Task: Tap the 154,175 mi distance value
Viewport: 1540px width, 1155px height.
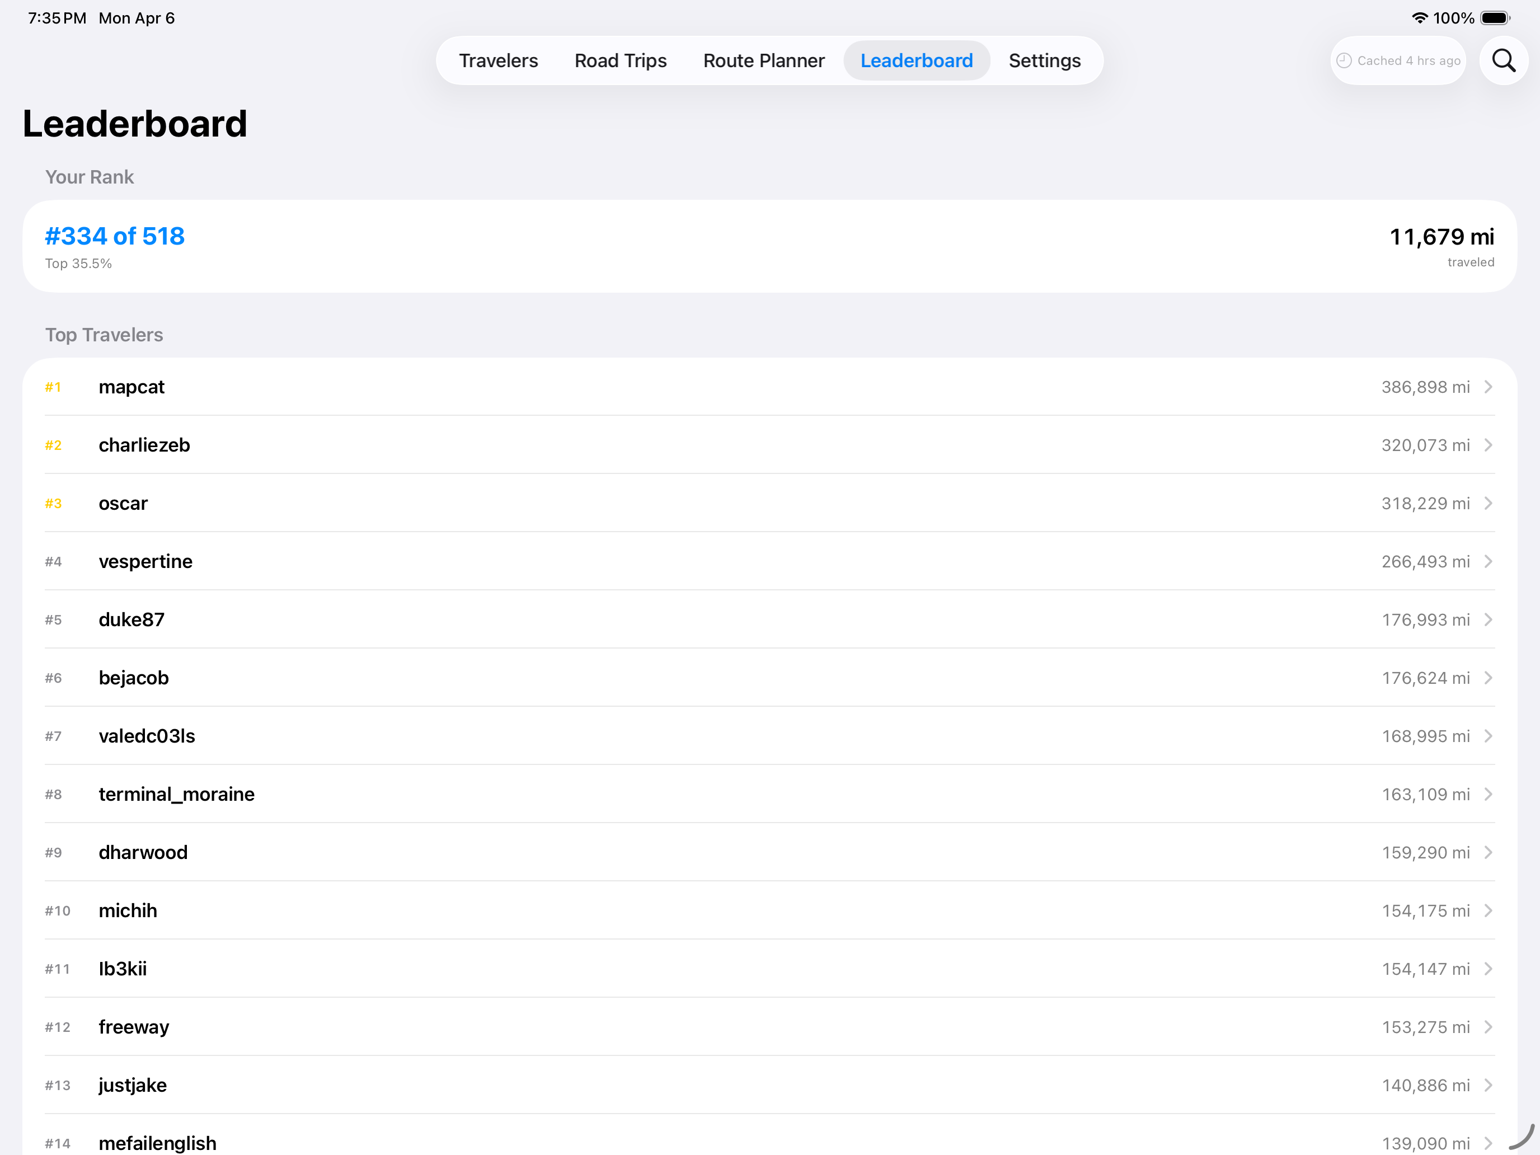Action: pos(1426,910)
